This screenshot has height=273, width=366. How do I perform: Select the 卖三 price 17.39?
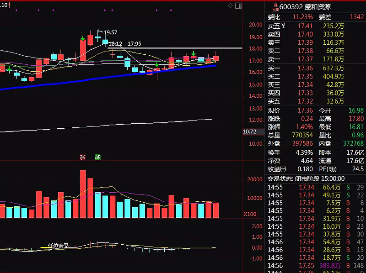pos(305,42)
